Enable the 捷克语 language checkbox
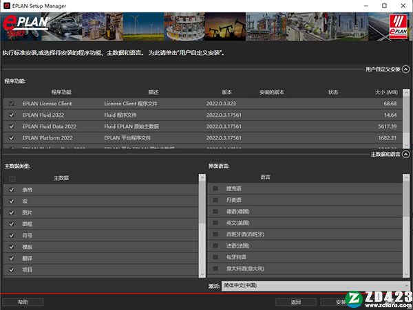Image resolution: width=413 pixels, height=310 pixels. tap(215, 188)
